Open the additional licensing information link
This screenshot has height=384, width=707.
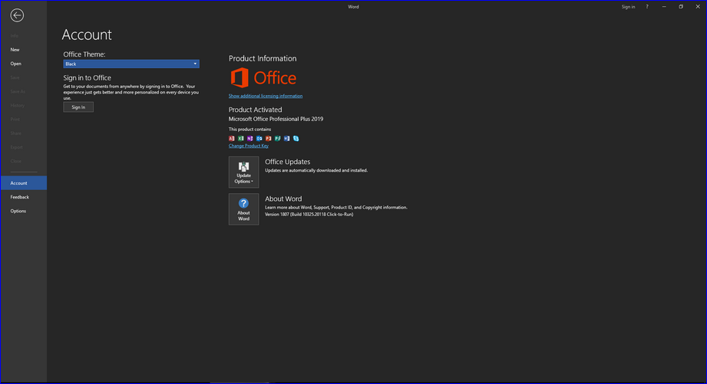pyautogui.click(x=266, y=96)
